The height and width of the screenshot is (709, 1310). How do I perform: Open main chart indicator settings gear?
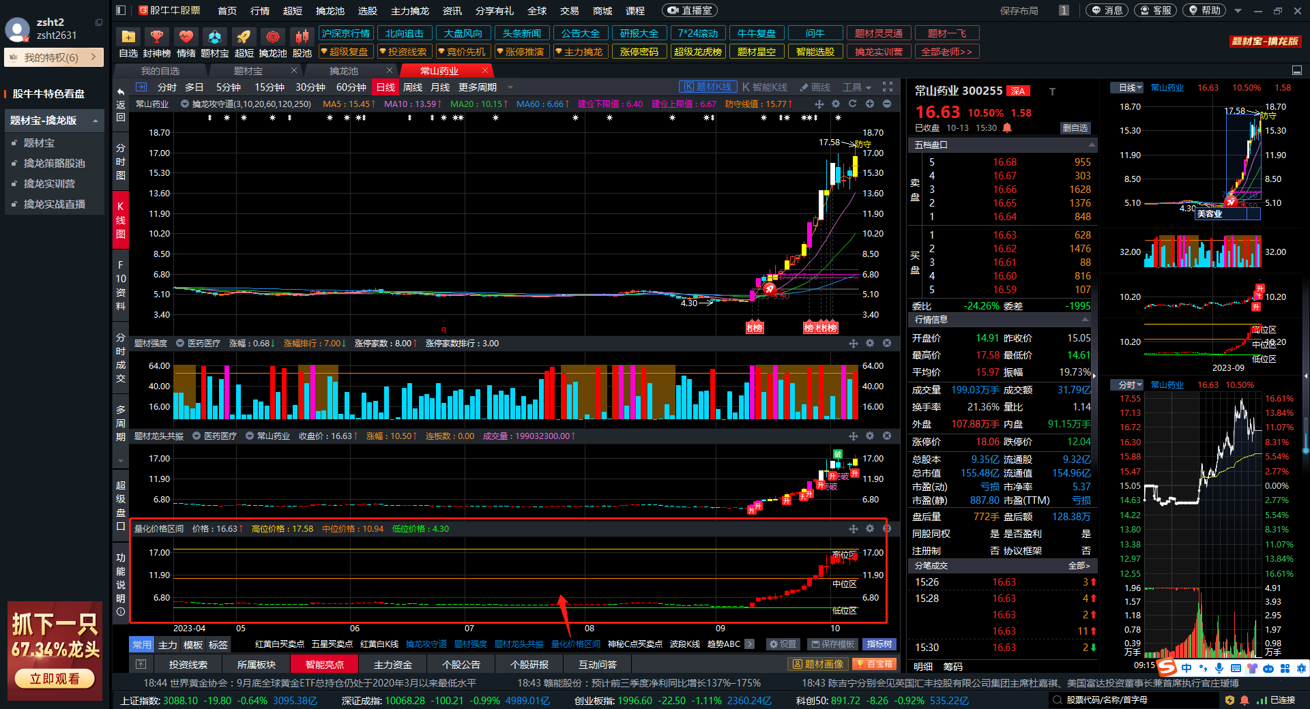click(x=836, y=104)
